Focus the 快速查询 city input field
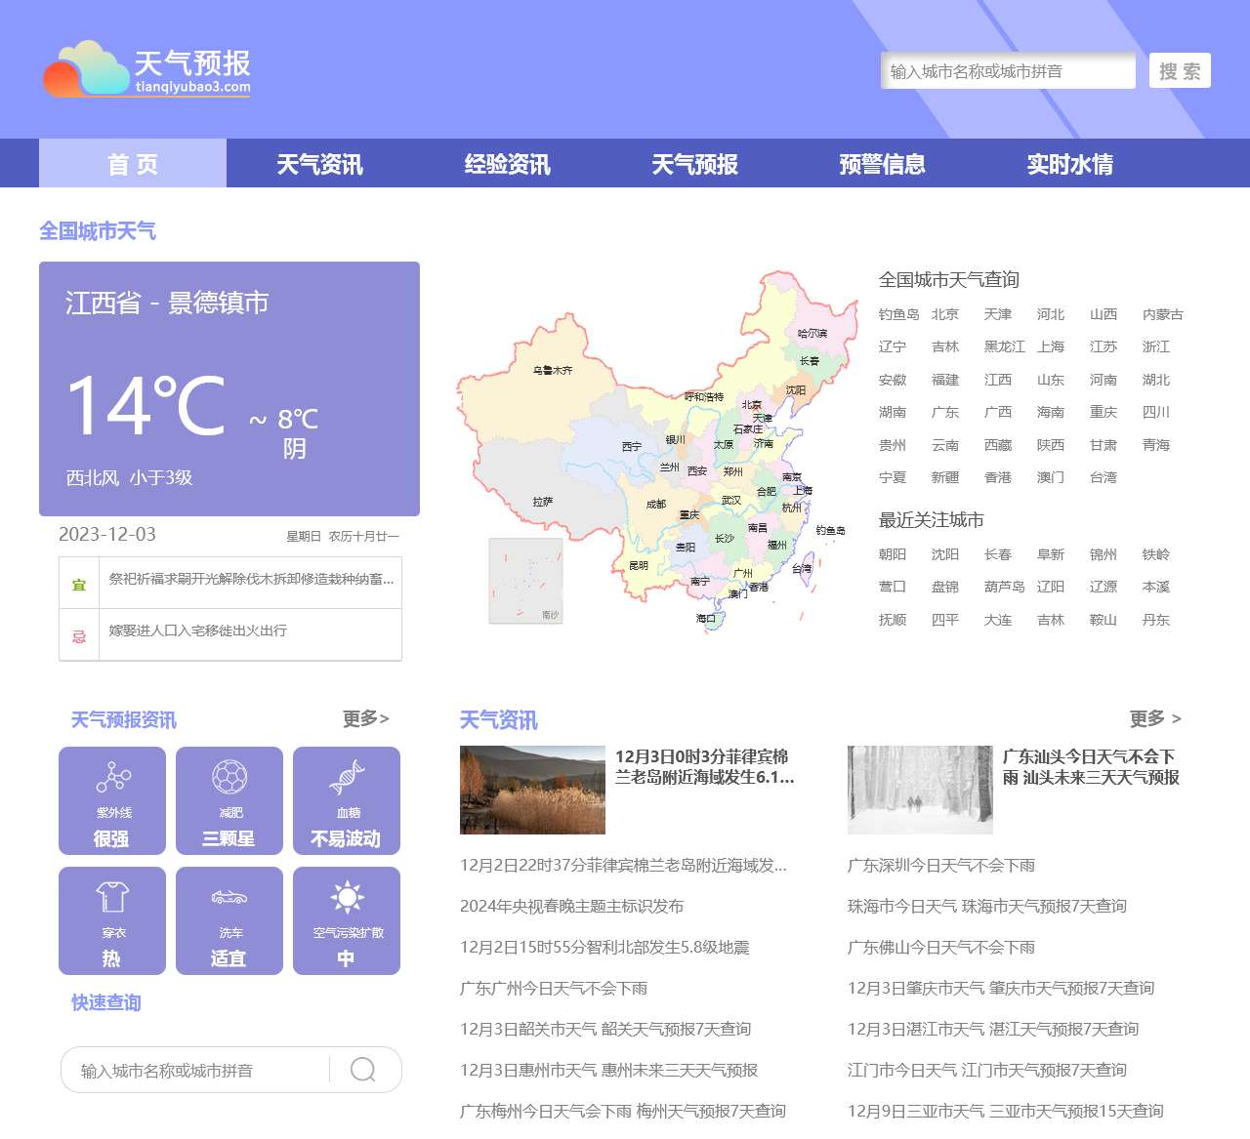1250x1139 pixels. coord(195,1070)
